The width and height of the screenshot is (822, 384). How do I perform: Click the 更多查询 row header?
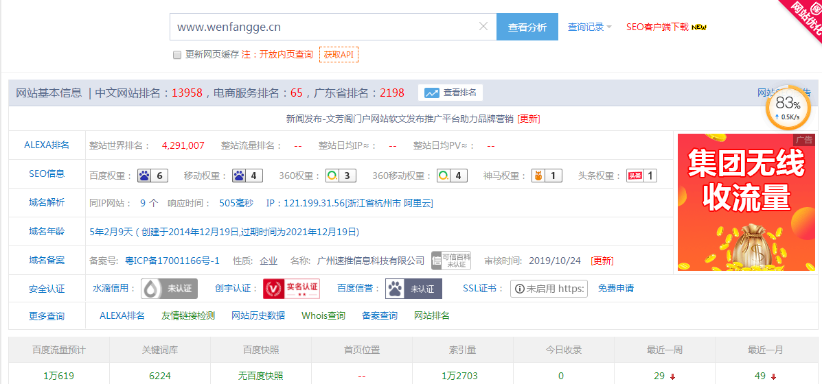click(x=47, y=316)
